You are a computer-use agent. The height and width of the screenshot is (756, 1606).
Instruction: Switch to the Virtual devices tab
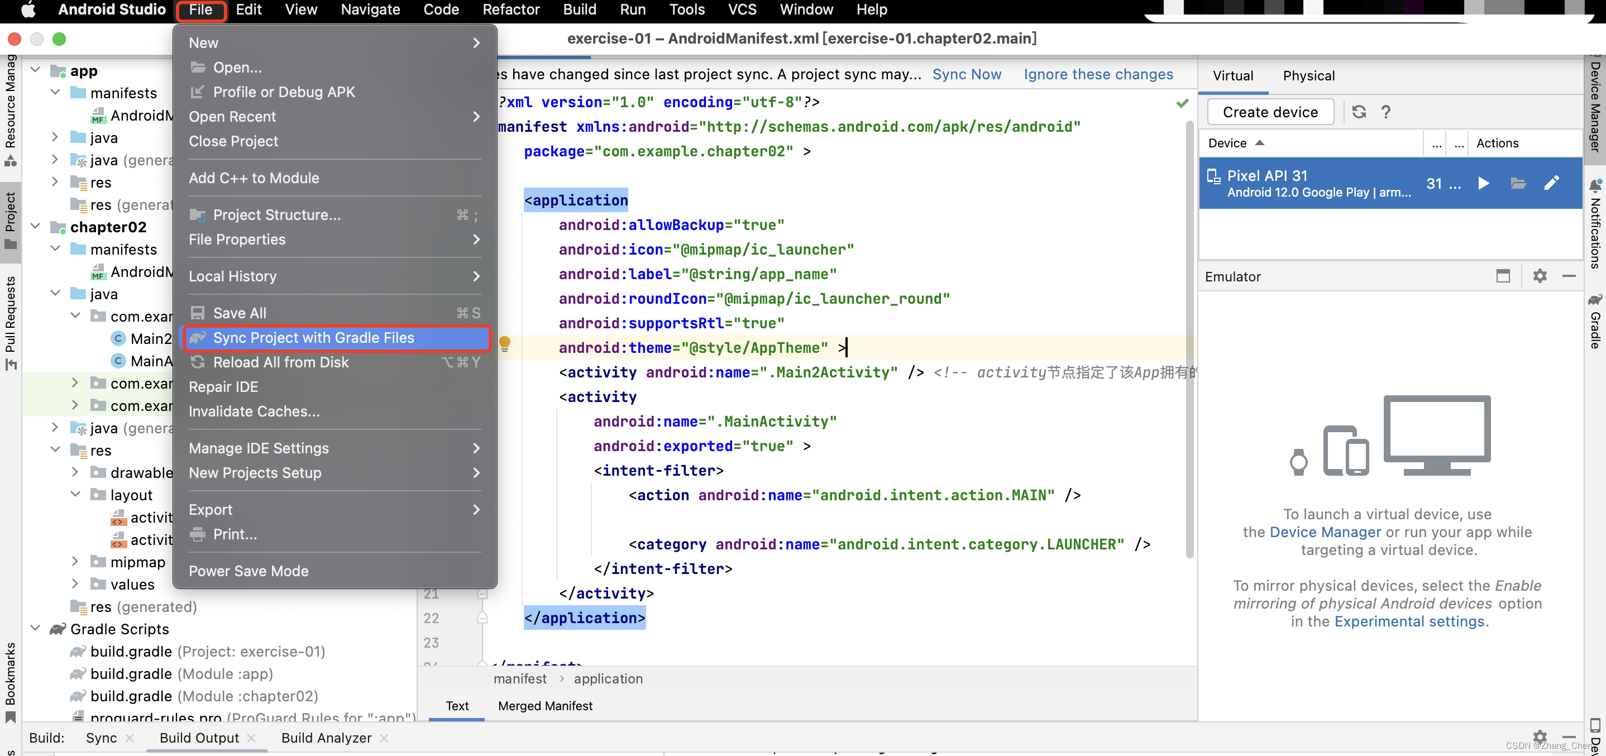tap(1232, 75)
